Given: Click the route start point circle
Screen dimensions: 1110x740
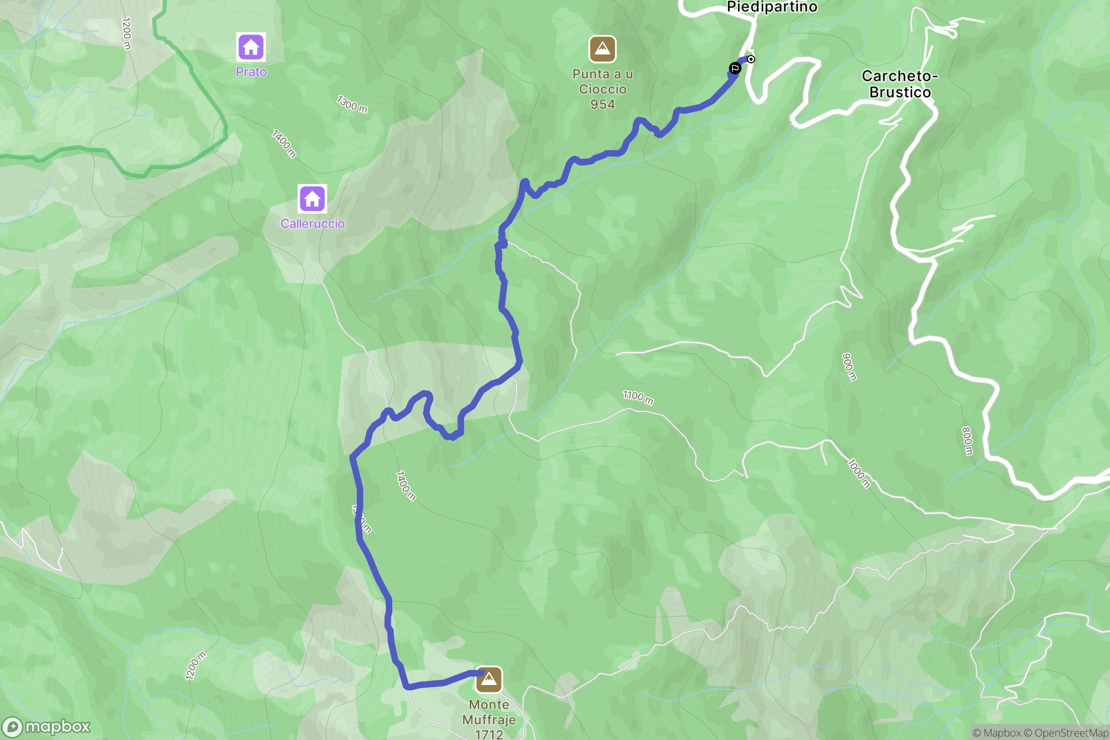Looking at the screenshot, I should 751,59.
